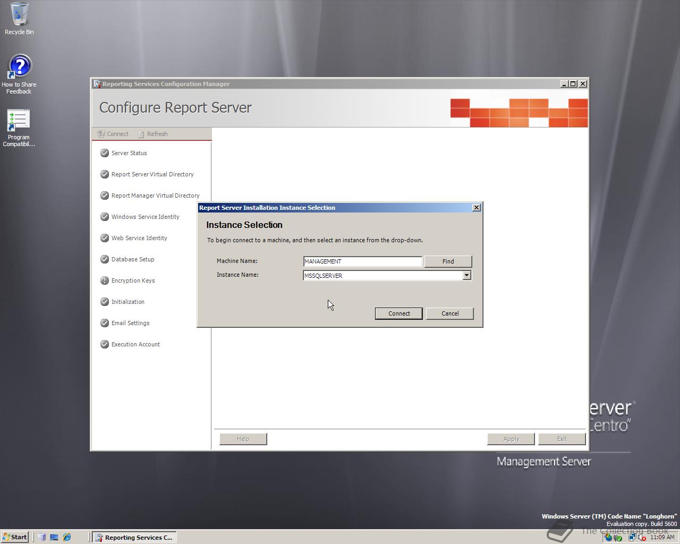Click the Database Setup status icon
680x544 pixels.
105,259
